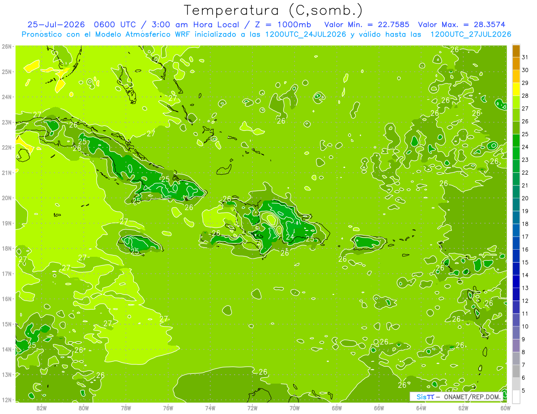Viewport: 537px width, 414px height.
Task: Click the white colorbar swatch below 5
Action: click(516, 397)
